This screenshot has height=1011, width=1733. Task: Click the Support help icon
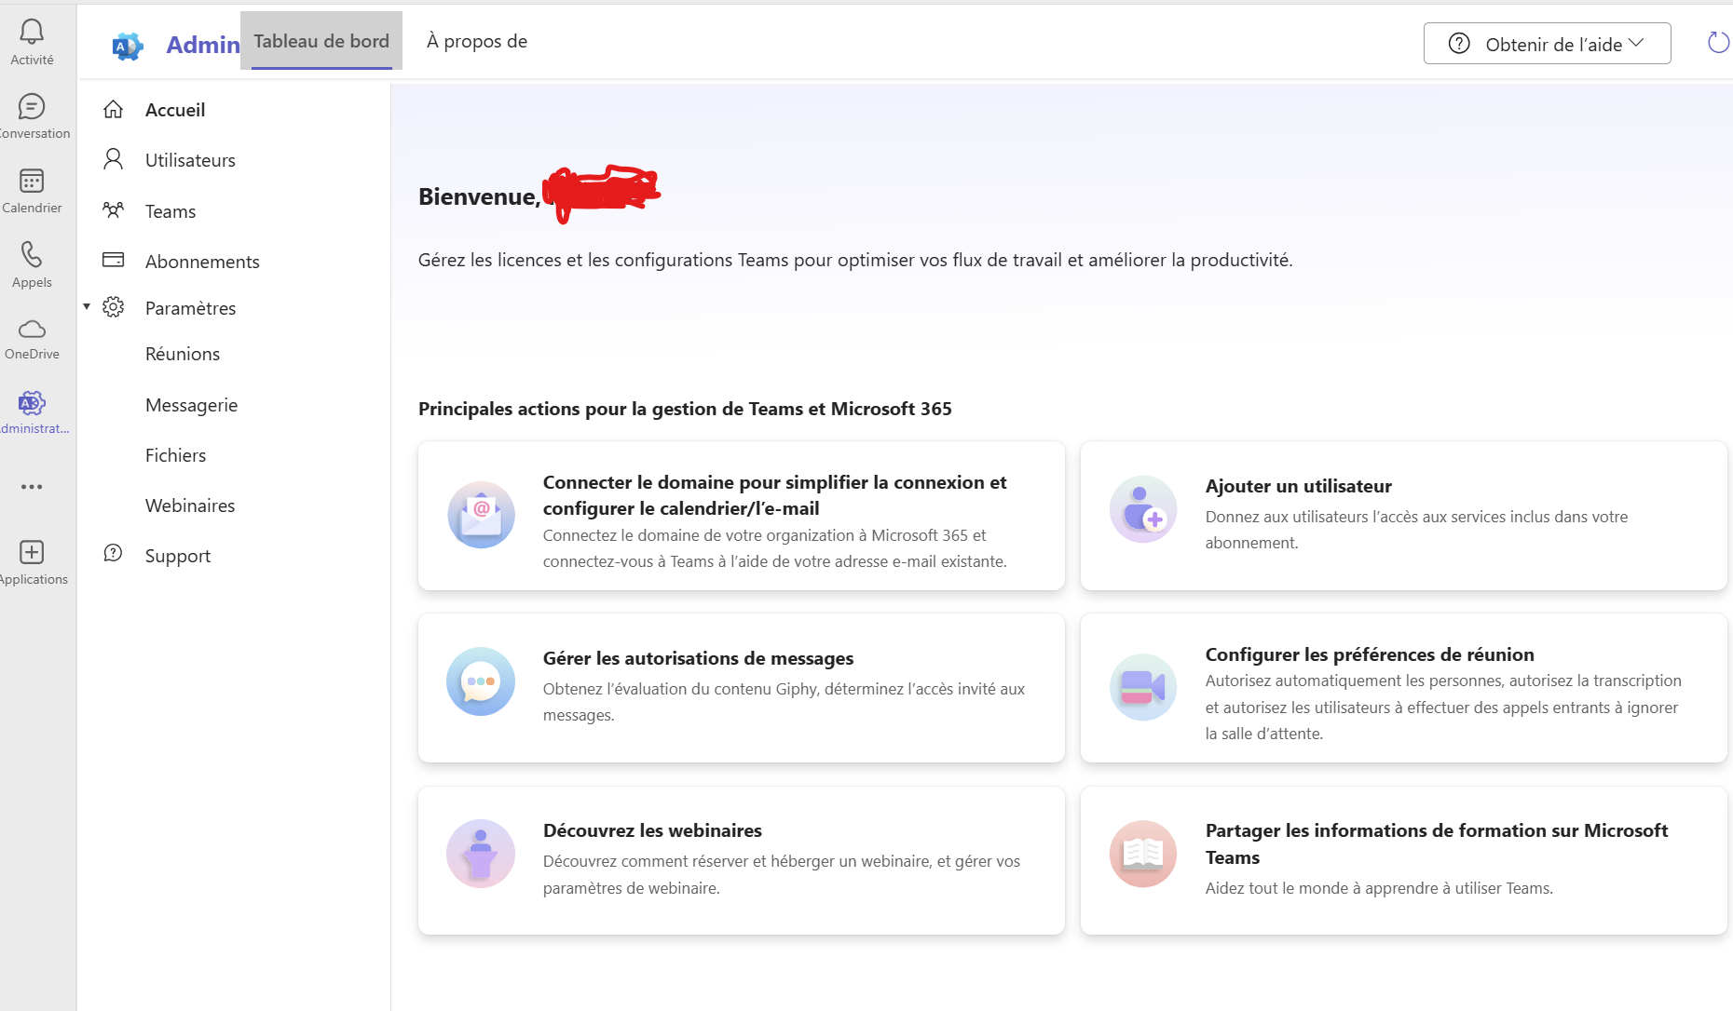pos(113,554)
